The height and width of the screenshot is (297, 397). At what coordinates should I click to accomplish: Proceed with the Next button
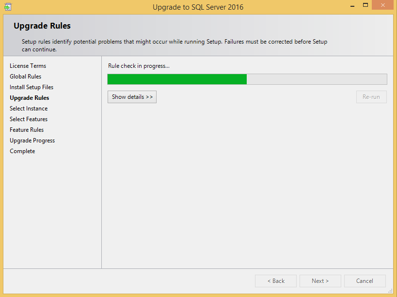click(x=320, y=281)
